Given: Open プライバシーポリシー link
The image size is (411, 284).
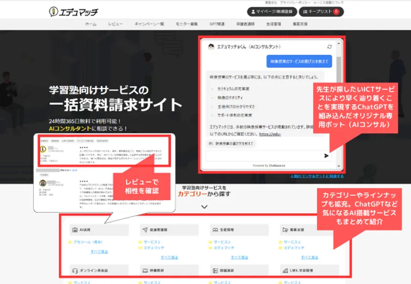Looking at the screenshot, I should pos(295,2).
